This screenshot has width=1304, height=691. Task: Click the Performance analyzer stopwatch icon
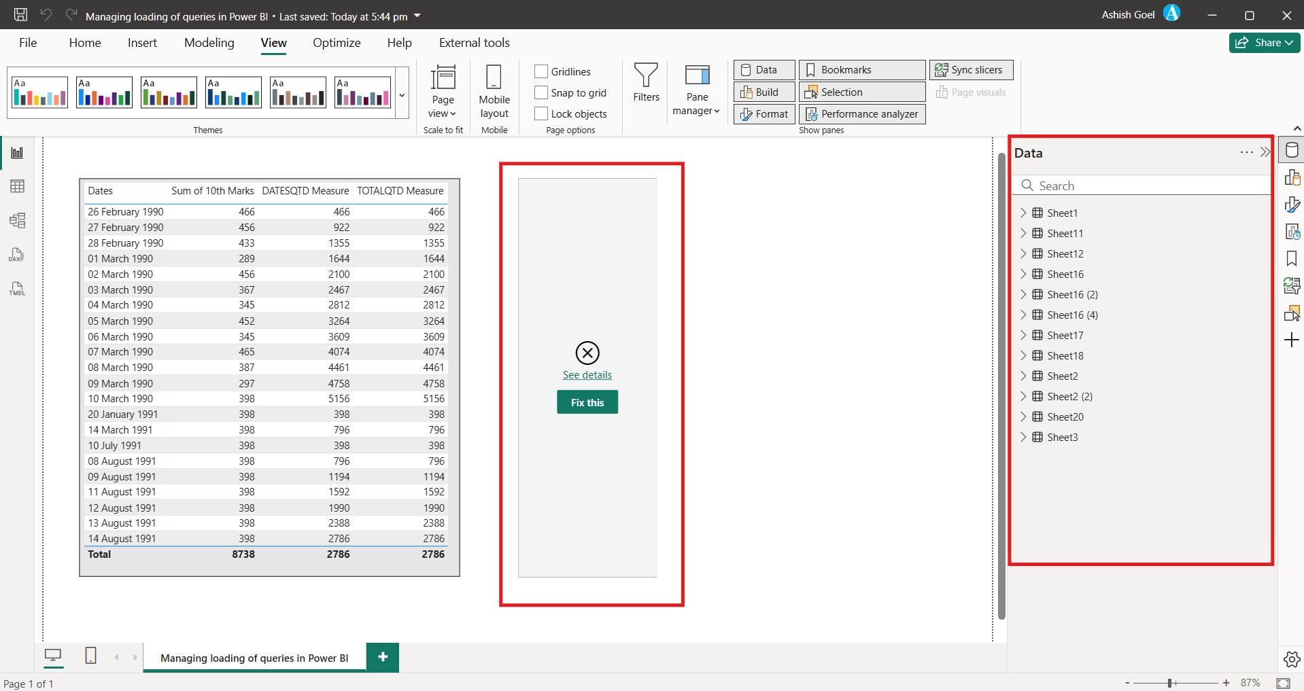click(1292, 231)
